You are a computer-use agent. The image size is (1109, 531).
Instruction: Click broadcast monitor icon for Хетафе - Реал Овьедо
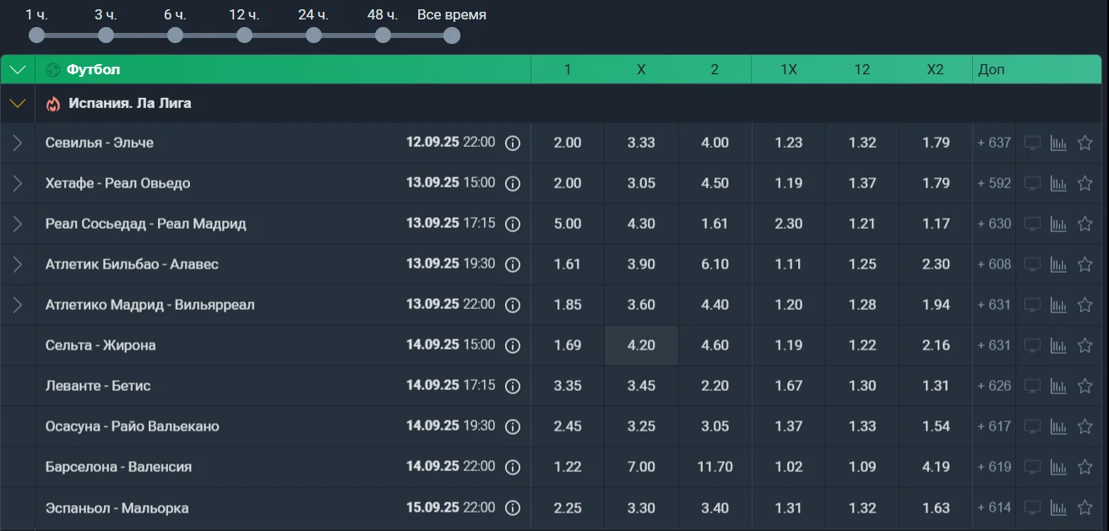point(1032,183)
